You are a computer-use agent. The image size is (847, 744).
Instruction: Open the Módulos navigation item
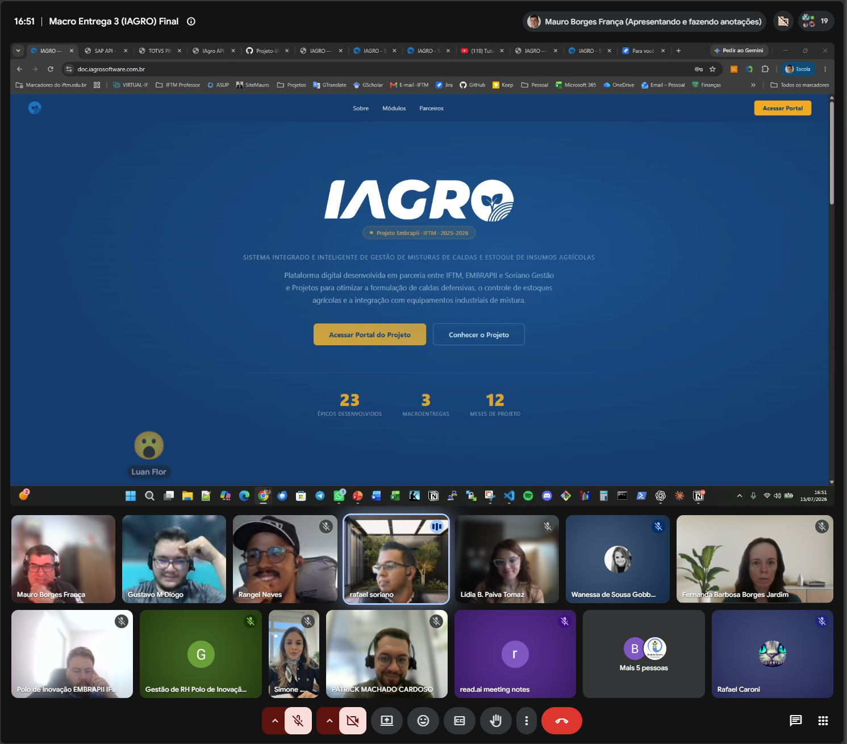click(394, 108)
